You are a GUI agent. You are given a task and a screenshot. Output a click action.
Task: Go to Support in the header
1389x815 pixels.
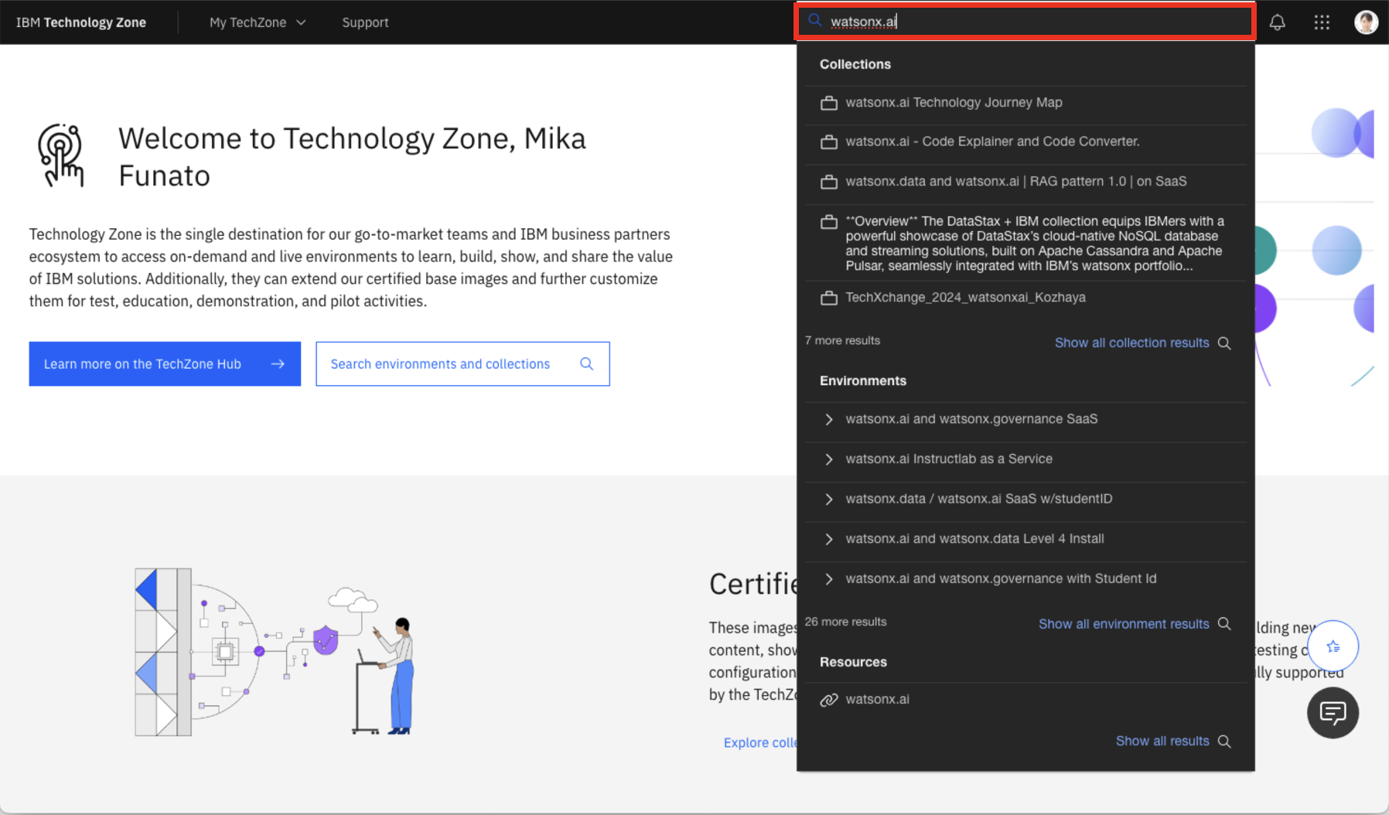[365, 22]
